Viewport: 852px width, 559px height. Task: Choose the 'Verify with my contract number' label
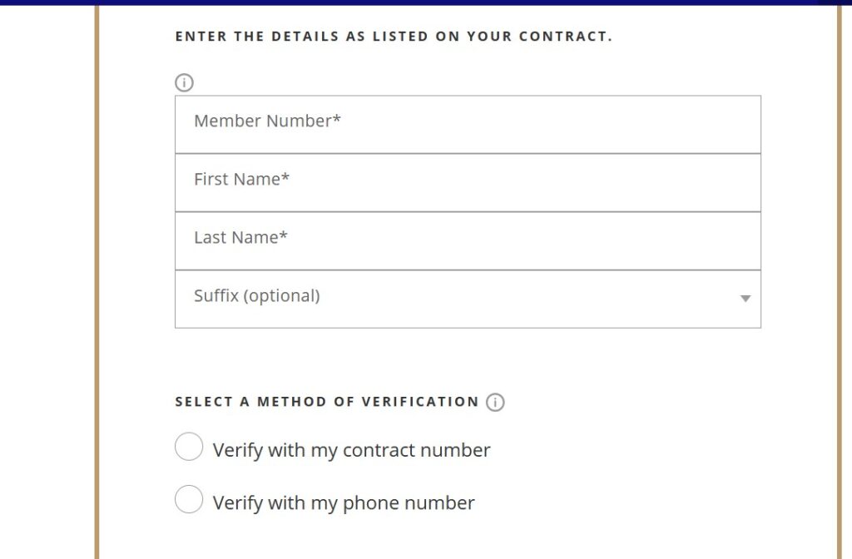[x=352, y=450]
